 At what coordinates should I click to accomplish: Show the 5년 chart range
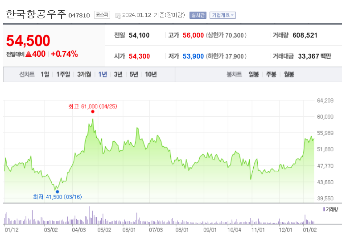coord(134,74)
